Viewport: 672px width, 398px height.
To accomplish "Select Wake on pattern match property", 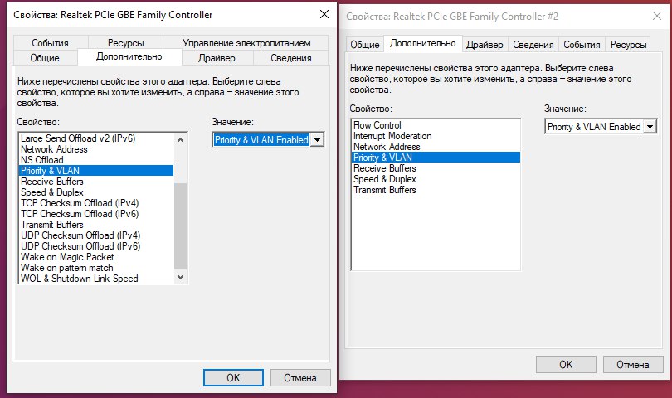I will [96, 268].
